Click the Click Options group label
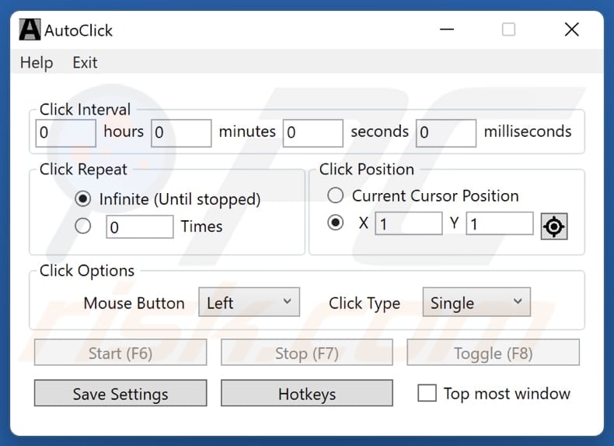 [x=87, y=271]
